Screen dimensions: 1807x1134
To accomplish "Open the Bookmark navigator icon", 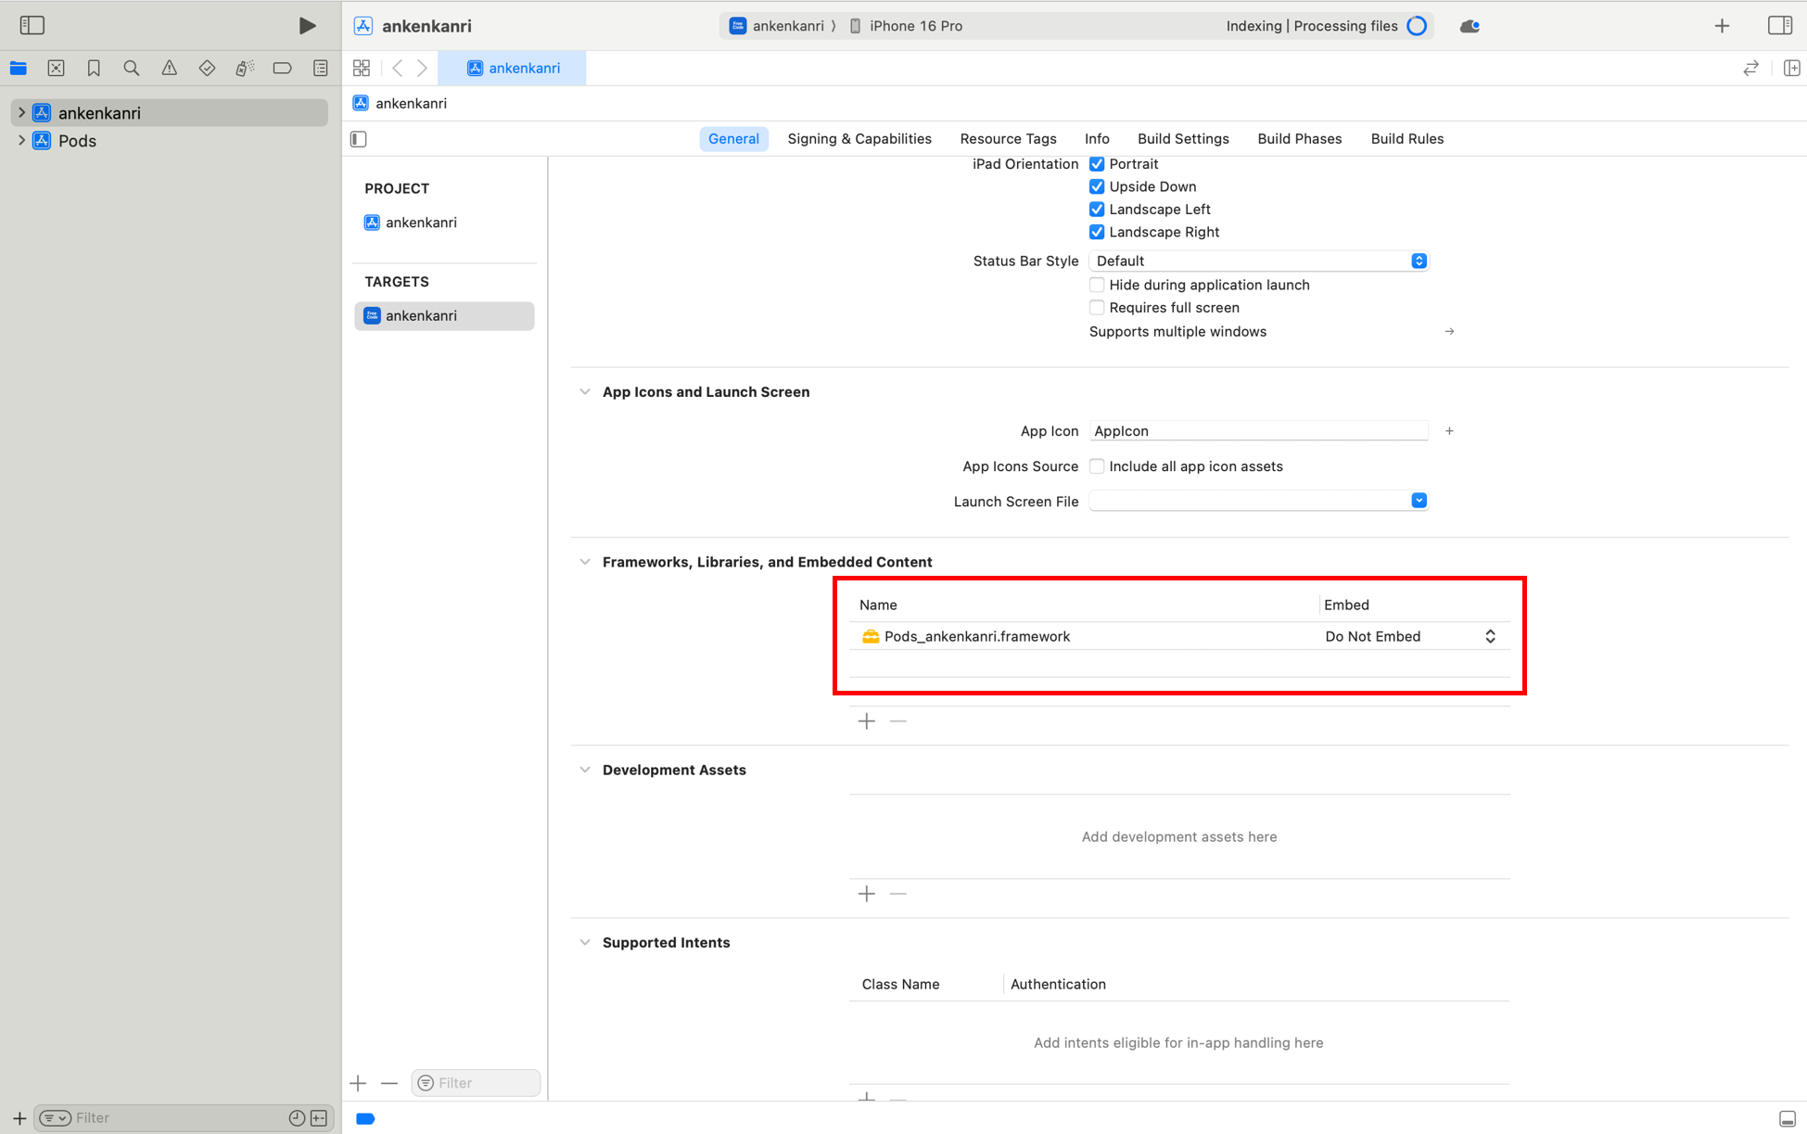I will point(94,68).
